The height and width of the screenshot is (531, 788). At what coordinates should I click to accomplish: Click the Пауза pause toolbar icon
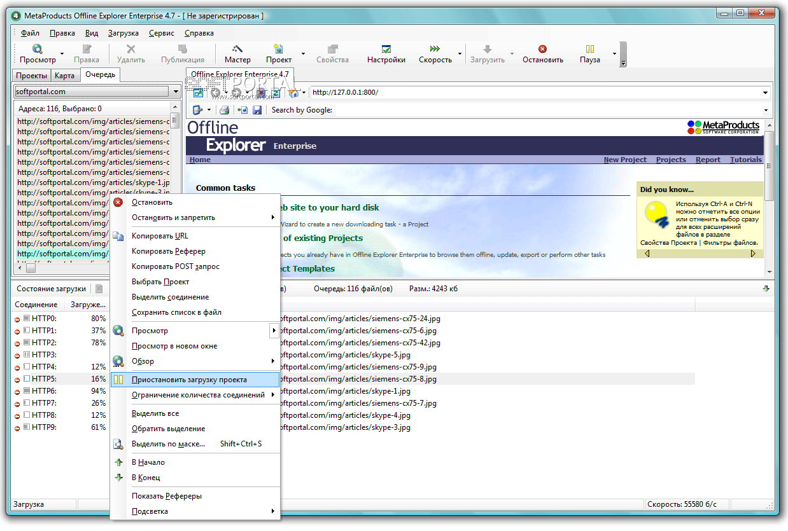click(x=590, y=49)
